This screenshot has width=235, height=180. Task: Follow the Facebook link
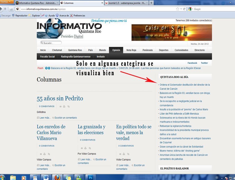[192, 63]
